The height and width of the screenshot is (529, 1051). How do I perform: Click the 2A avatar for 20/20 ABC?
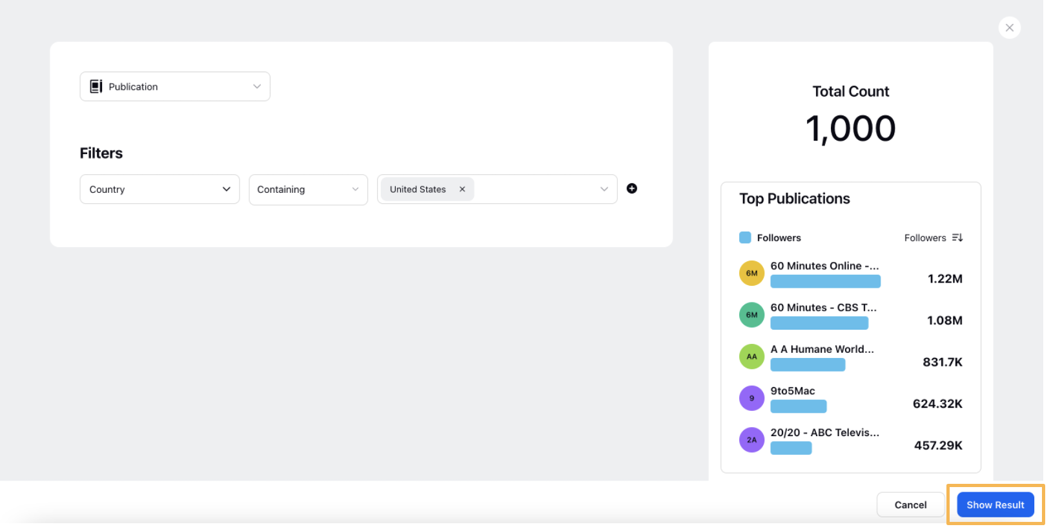tap(751, 440)
